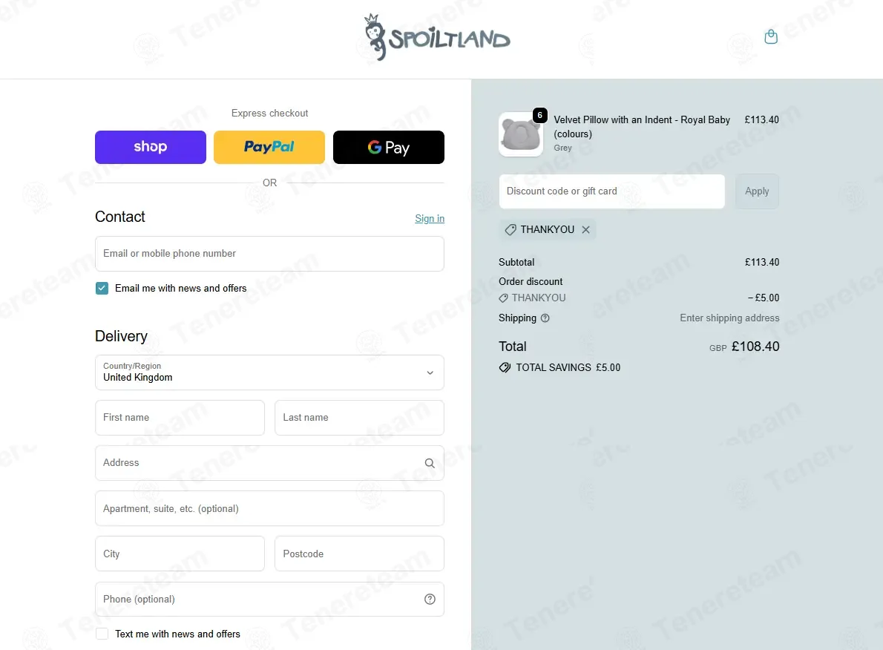Click the −£5.00 discount value
The image size is (883, 650).
[x=764, y=298]
